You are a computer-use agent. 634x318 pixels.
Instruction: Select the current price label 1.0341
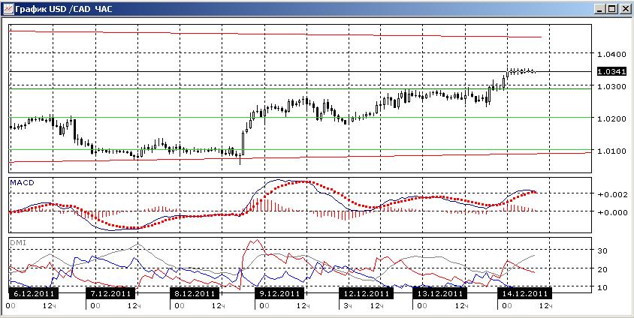611,71
